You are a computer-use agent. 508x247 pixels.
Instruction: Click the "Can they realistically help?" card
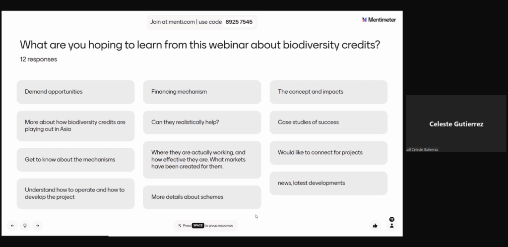pos(202,122)
